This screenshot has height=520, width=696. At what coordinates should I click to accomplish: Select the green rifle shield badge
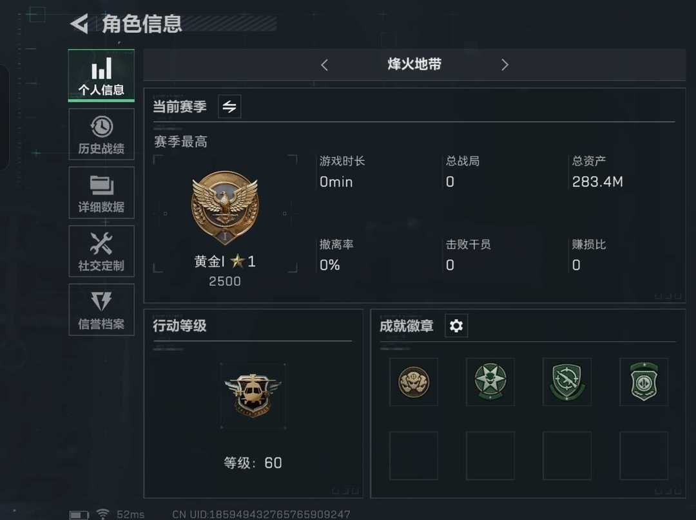pyautogui.click(x=567, y=382)
